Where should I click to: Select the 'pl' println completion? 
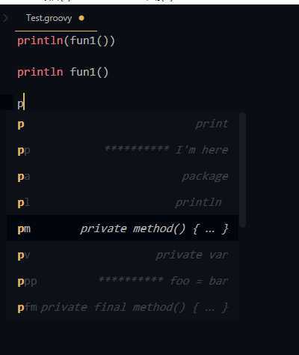(x=123, y=203)
